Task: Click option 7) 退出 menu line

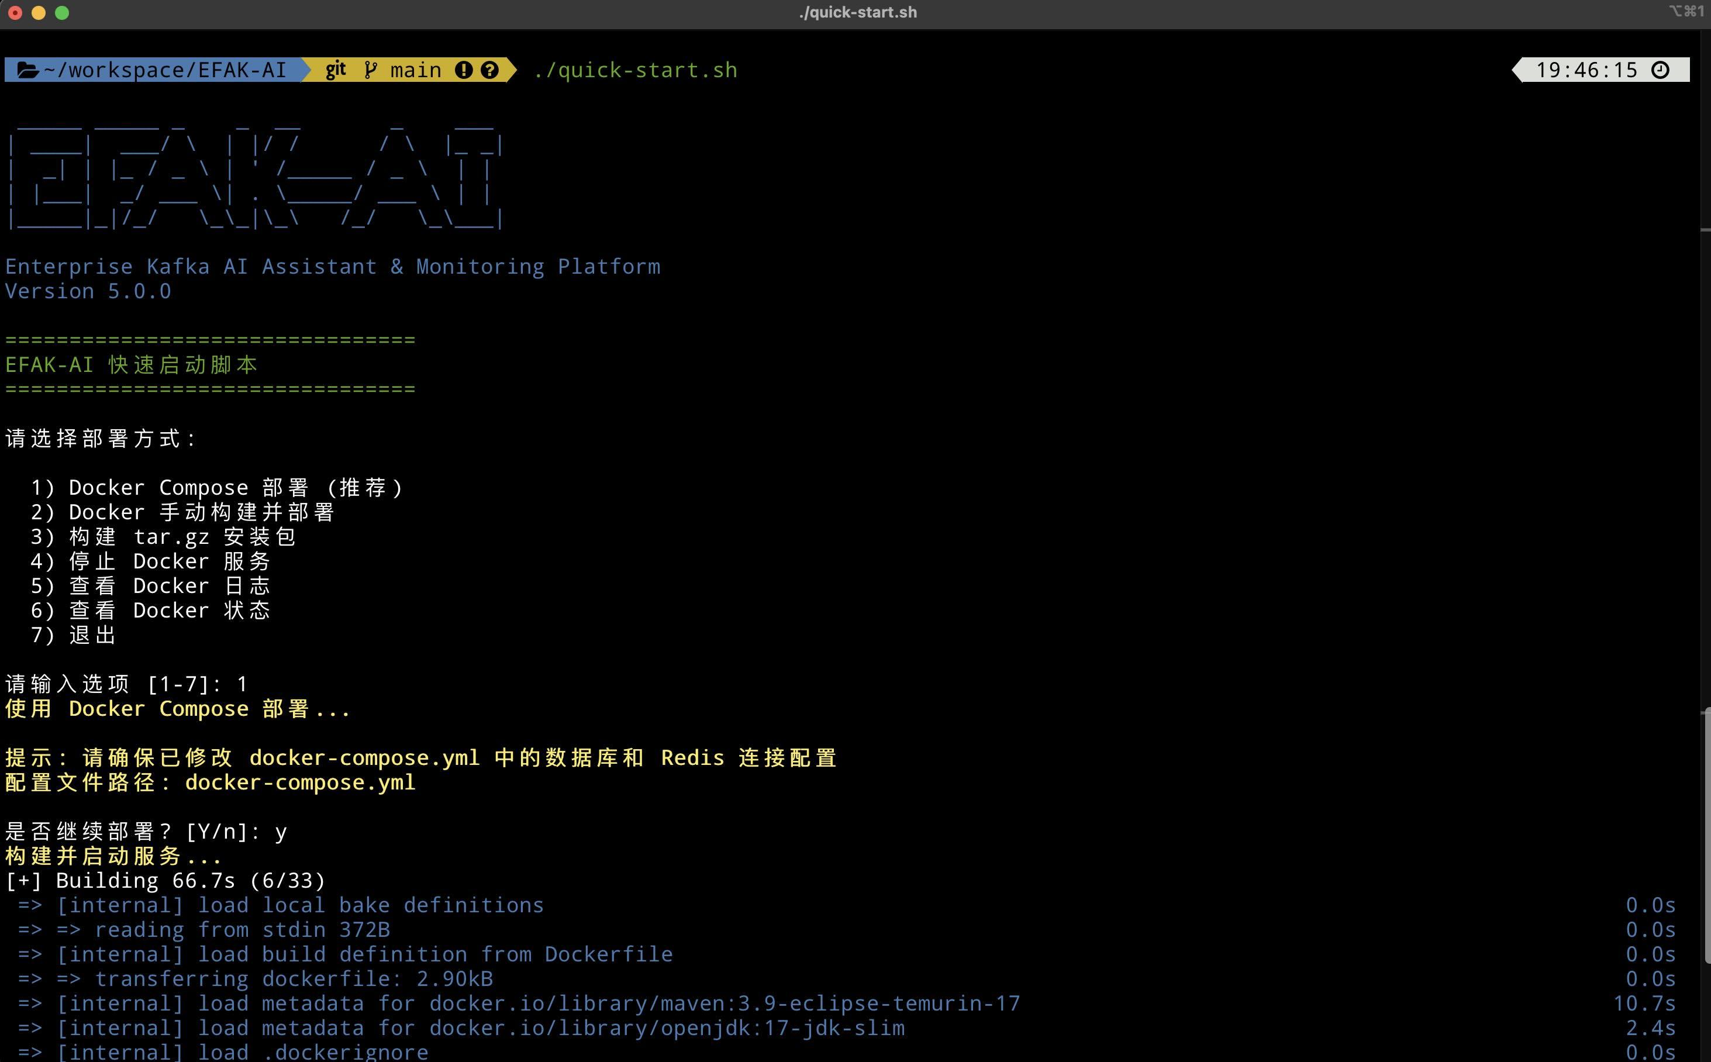Action: click(73, 635)
